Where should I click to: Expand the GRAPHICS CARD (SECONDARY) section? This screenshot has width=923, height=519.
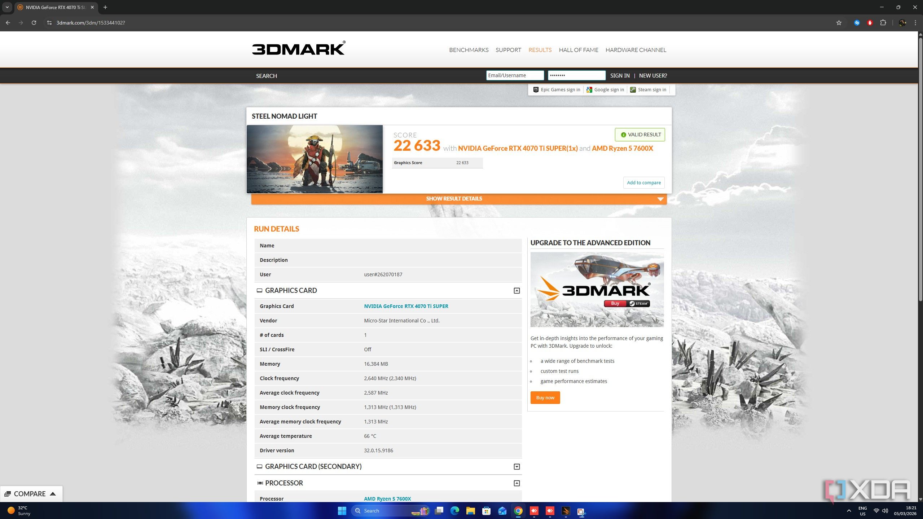coord(517,467)
